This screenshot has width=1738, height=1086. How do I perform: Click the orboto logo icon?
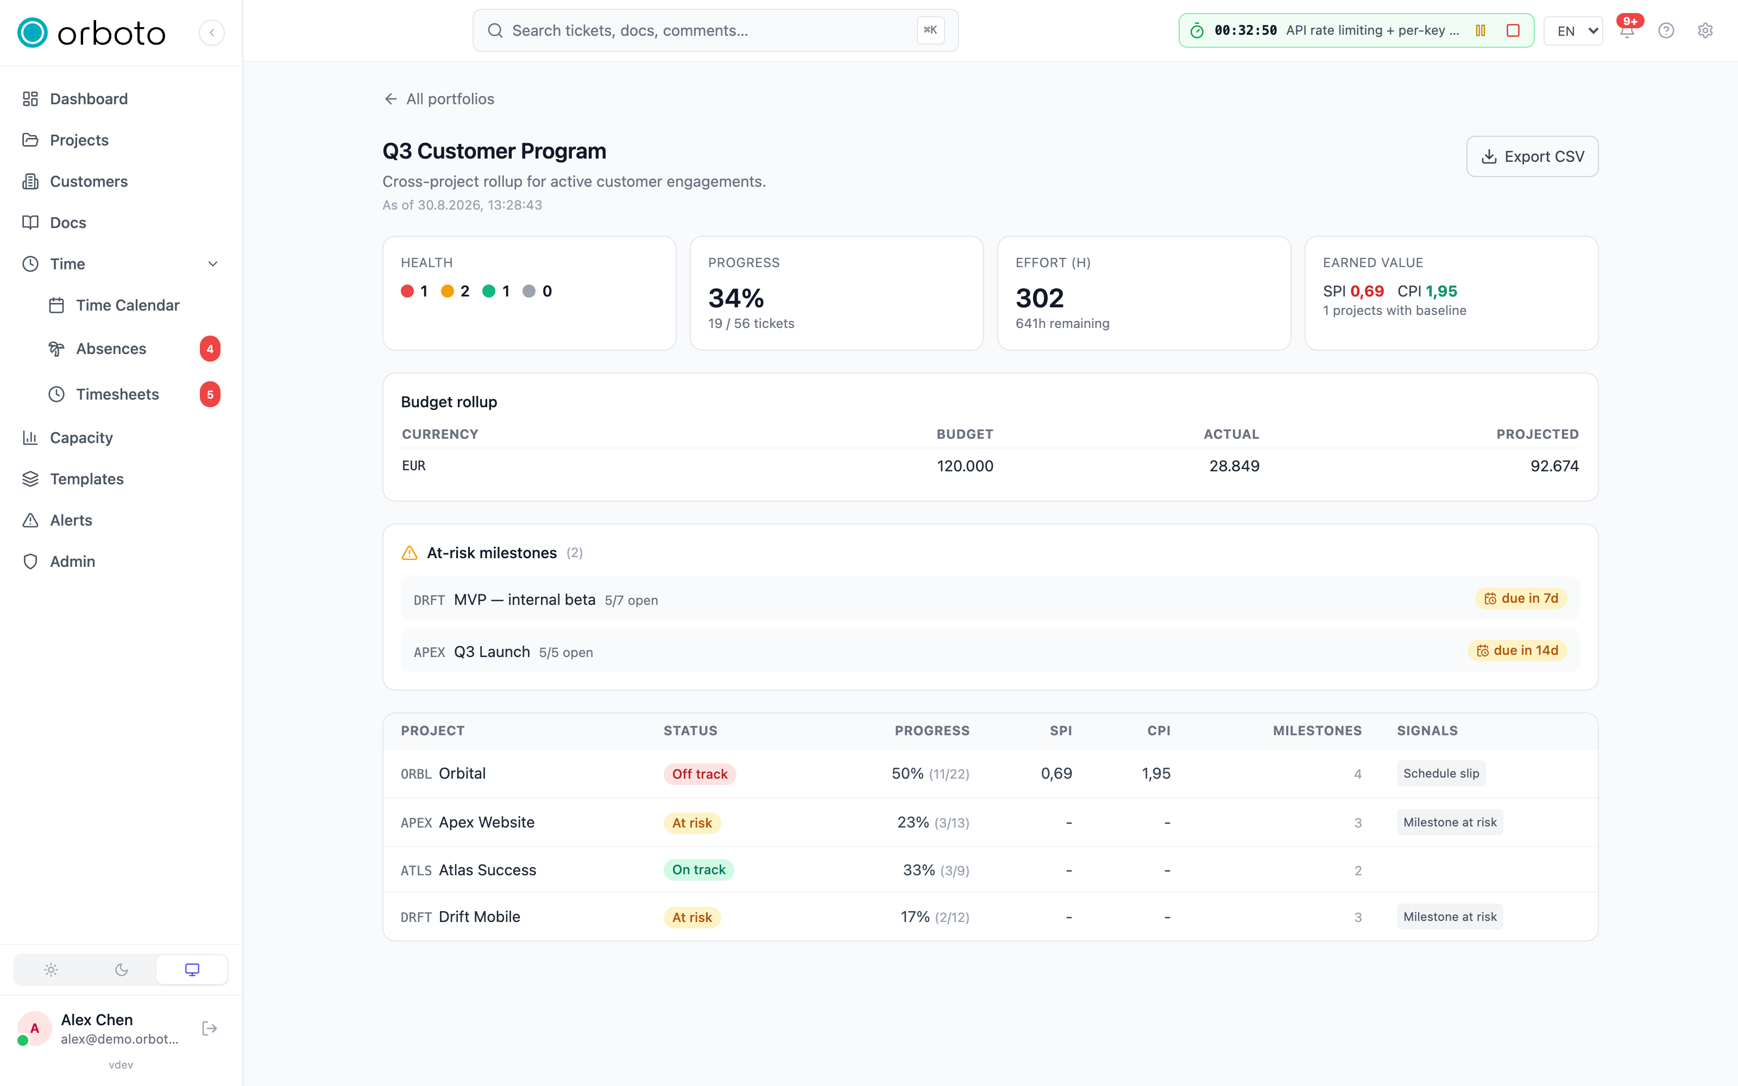pos(33,33)
